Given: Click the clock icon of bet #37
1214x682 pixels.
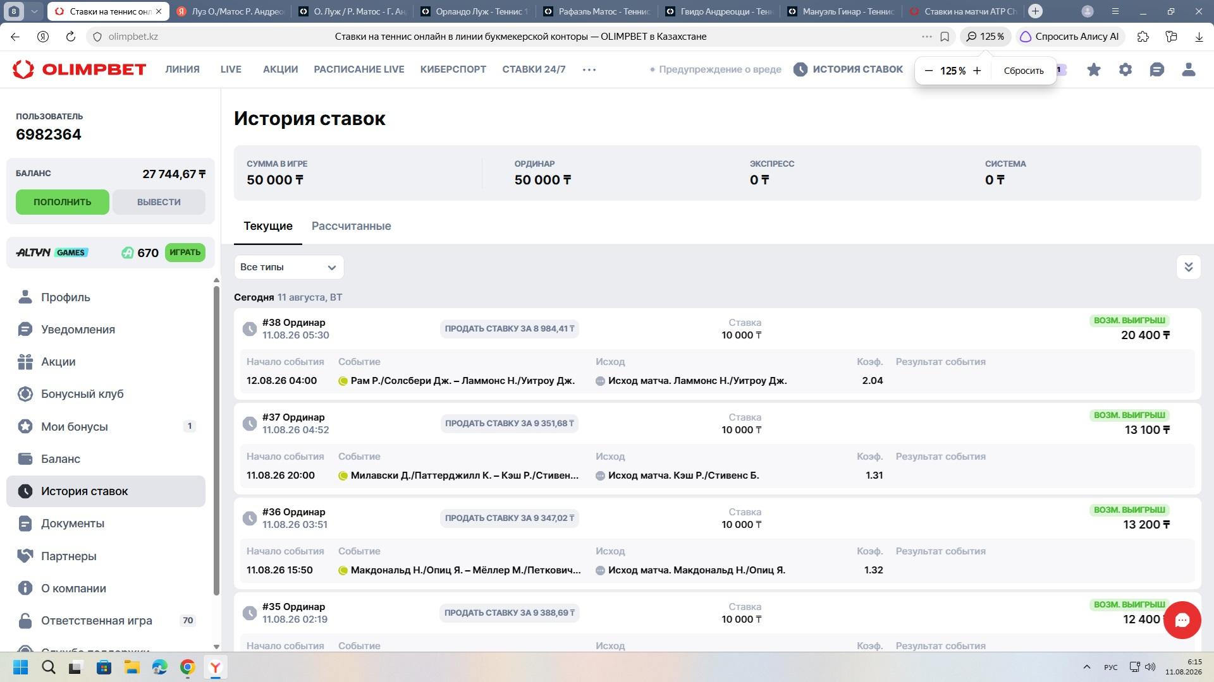Looking at the screenshot, I should click(250, 424).
